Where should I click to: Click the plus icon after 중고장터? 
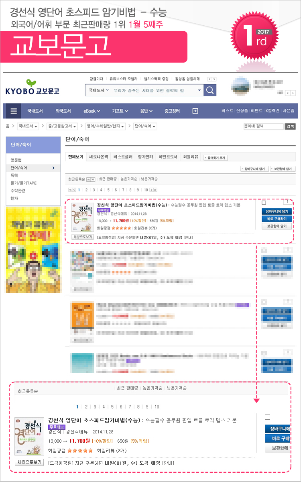click(195, 111)
